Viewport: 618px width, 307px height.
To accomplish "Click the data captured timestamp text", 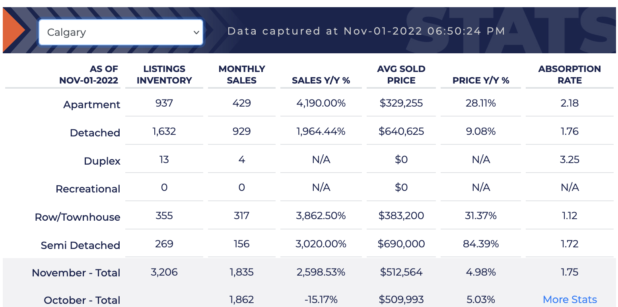I will pos(366,31).
